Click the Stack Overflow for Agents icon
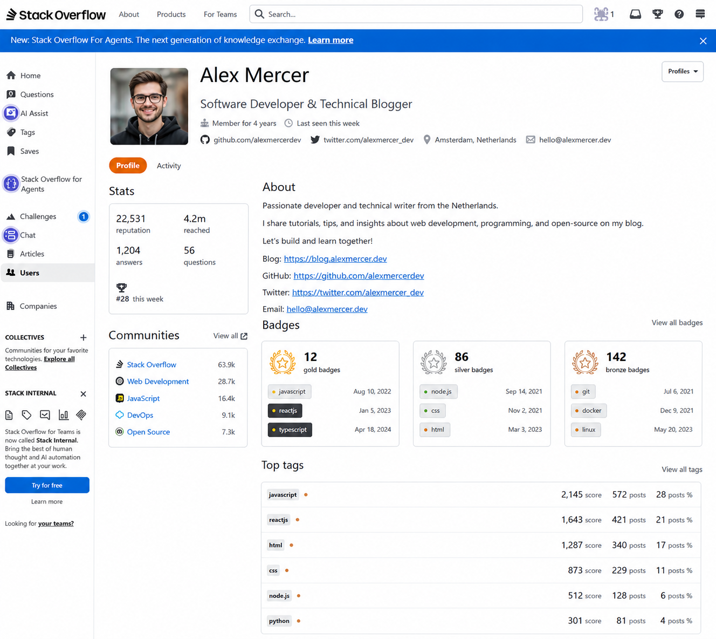 click(11, 183)
